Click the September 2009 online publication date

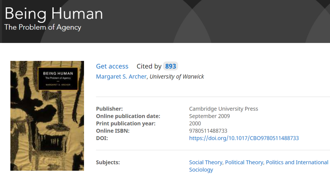tap(209, 116)
